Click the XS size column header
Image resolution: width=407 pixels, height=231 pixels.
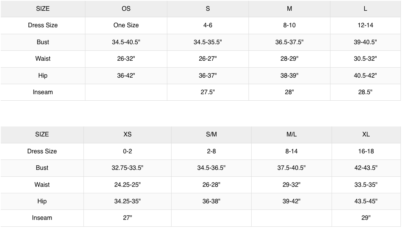[127, 135]
